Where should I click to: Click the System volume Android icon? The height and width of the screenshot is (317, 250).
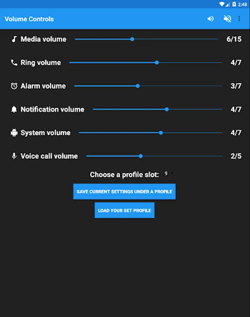pos(14,133)
